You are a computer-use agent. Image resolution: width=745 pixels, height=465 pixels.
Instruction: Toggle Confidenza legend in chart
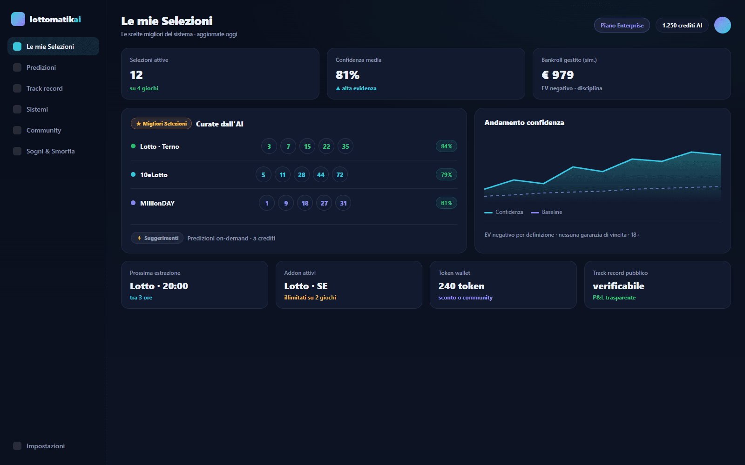click(x=504, y=212)
